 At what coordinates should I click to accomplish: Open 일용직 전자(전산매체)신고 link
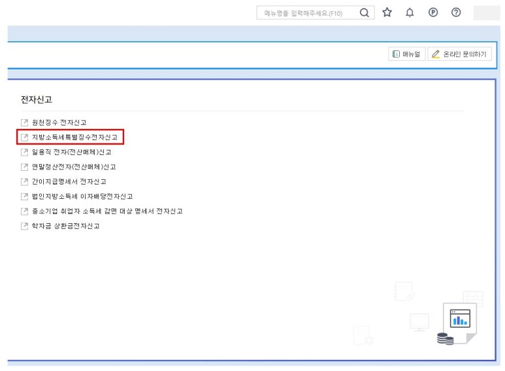click(71, 152)
